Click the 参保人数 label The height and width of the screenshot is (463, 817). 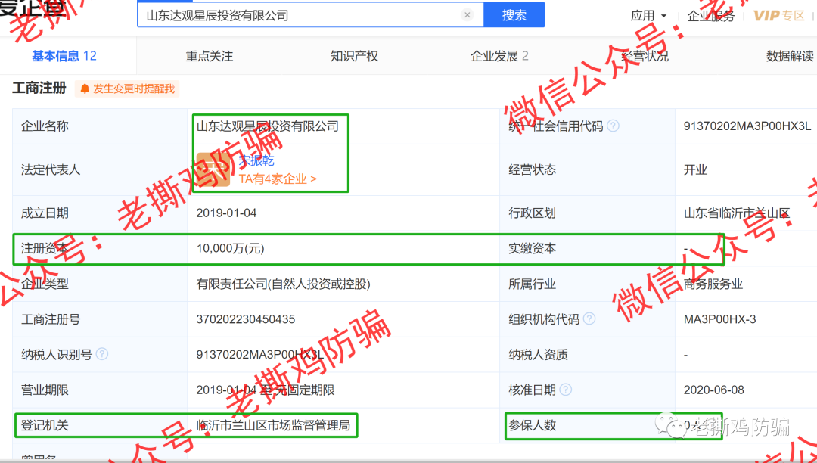pos(532,425)
